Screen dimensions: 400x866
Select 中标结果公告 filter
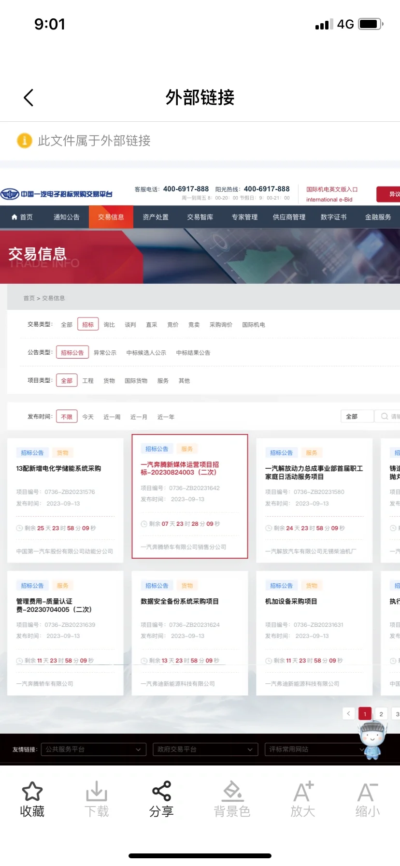point(193,353)
